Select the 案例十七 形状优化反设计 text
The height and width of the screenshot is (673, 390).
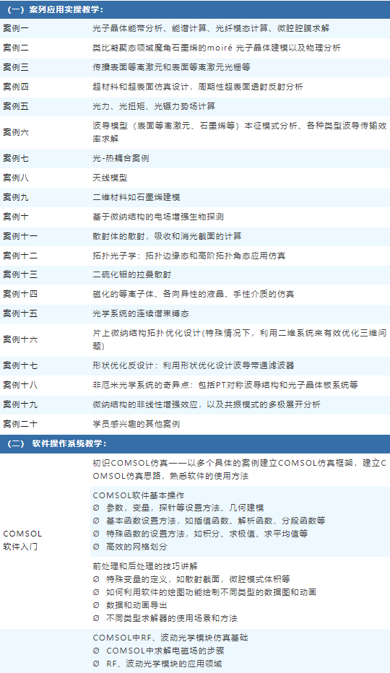pyautogui.click(x=194, y=365)
